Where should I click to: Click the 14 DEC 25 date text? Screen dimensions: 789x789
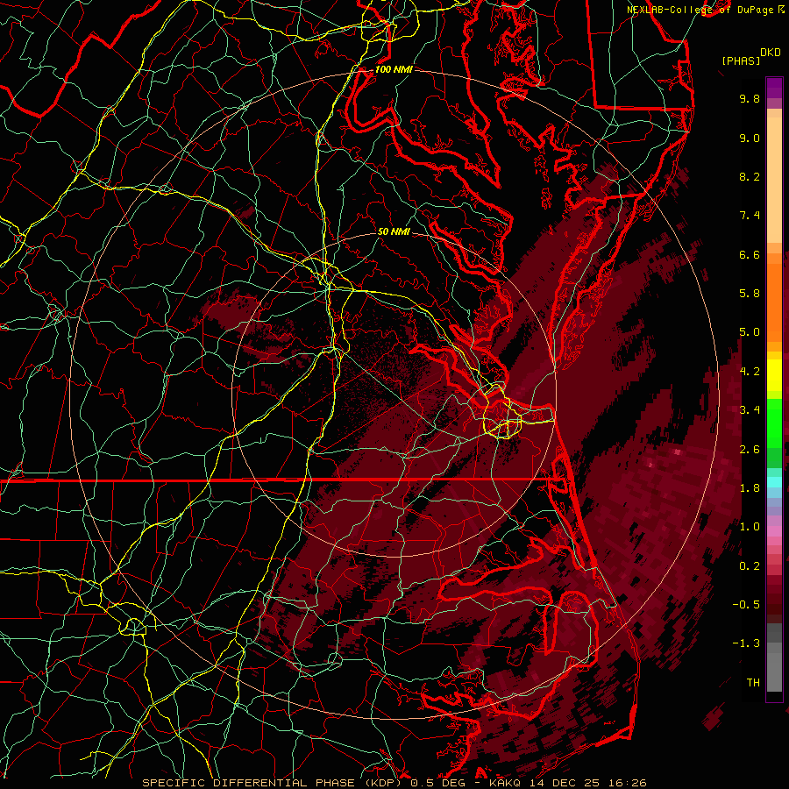click(565, 783)
